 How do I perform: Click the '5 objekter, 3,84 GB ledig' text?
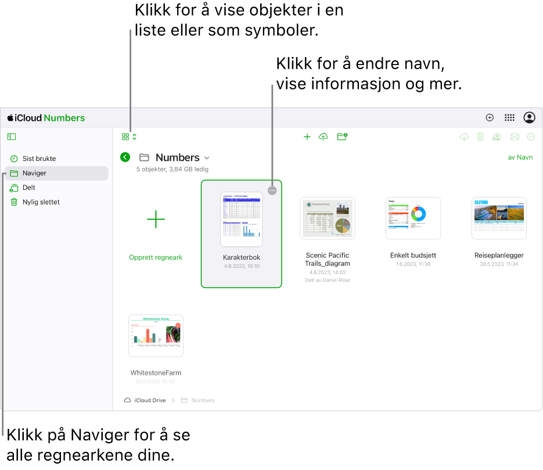172,170
